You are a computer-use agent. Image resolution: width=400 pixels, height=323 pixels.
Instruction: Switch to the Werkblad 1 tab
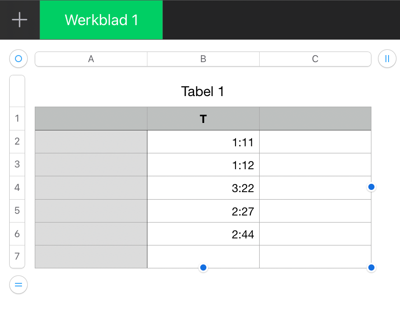101,20
